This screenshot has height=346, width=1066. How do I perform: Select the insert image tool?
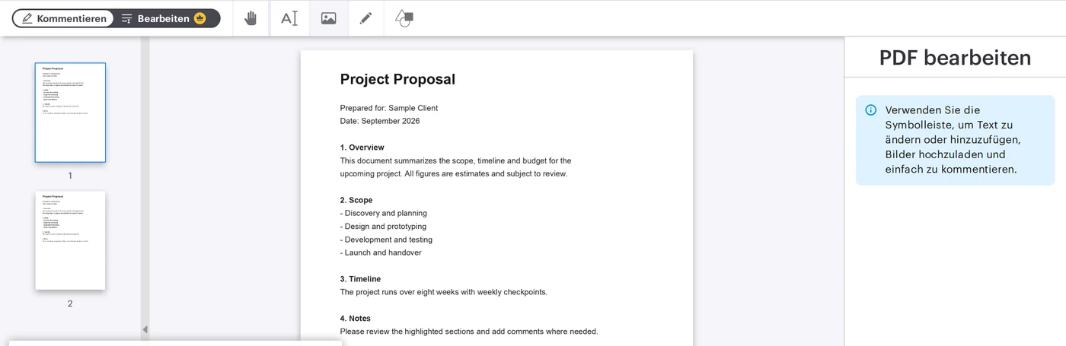coord(328,18)
